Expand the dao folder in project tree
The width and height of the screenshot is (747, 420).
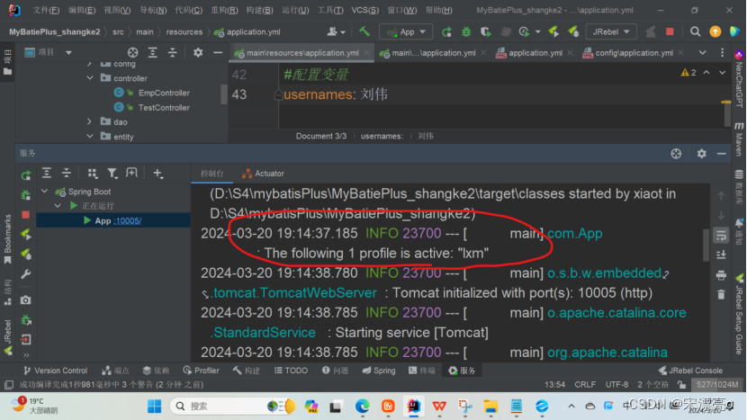89,121
